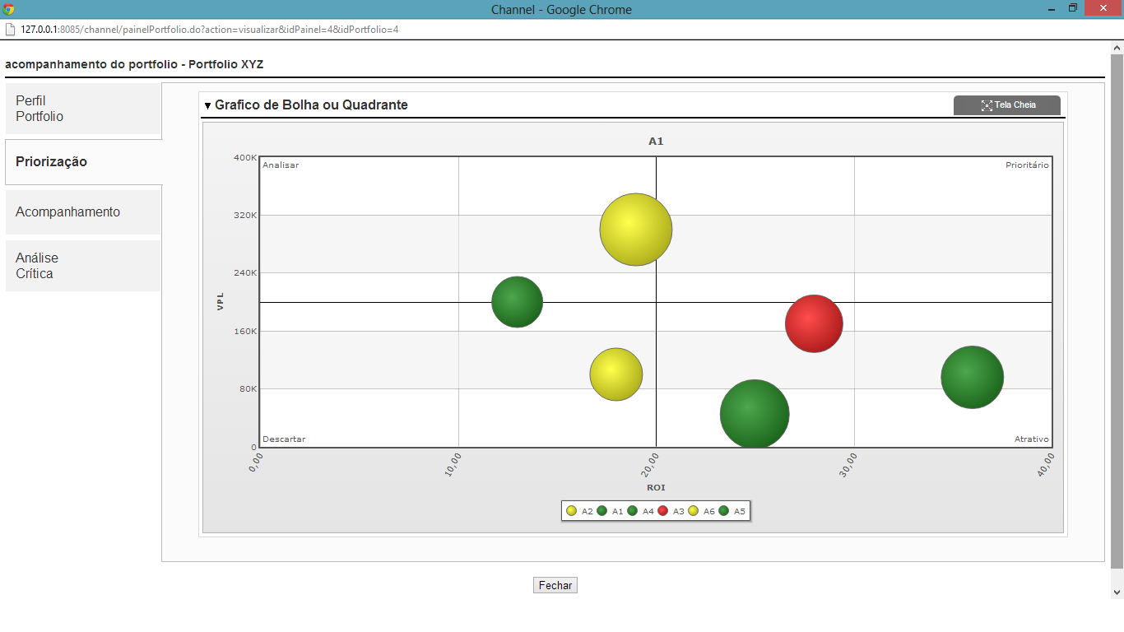Click the A6 yellow legend marker
This screenshot has width=1124, height=632.
click(x=693, y=511)
